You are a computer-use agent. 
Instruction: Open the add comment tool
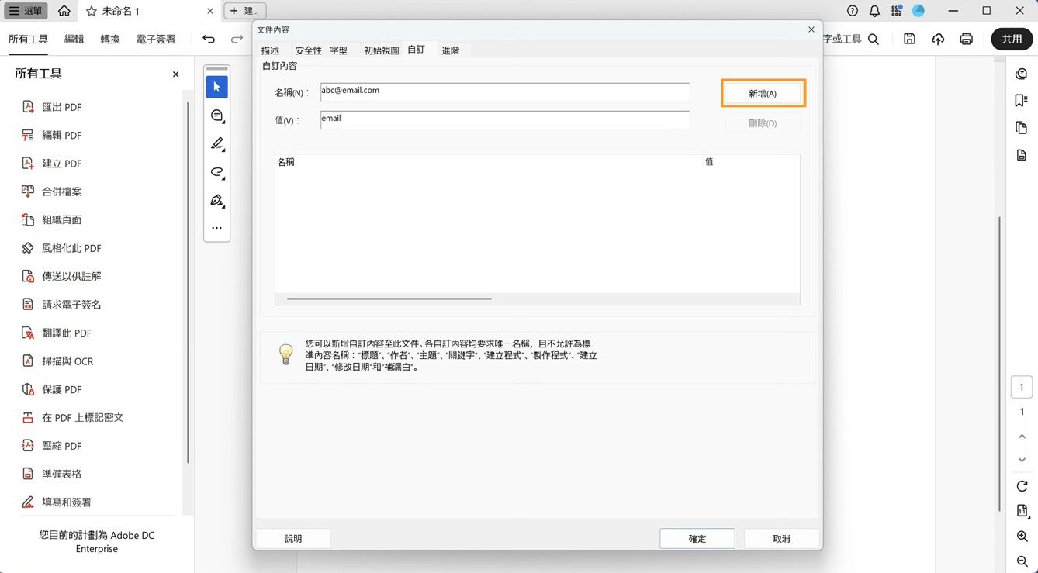[216, 115]
